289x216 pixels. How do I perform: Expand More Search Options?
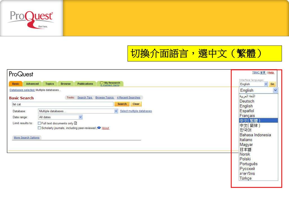coord(27,138)
